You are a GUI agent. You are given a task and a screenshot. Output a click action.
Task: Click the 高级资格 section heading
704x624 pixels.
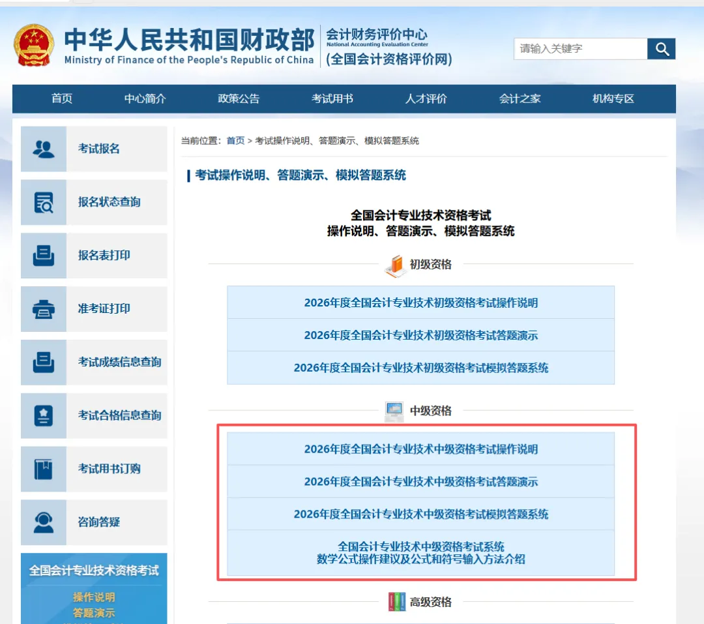click(x=430, y=602)
